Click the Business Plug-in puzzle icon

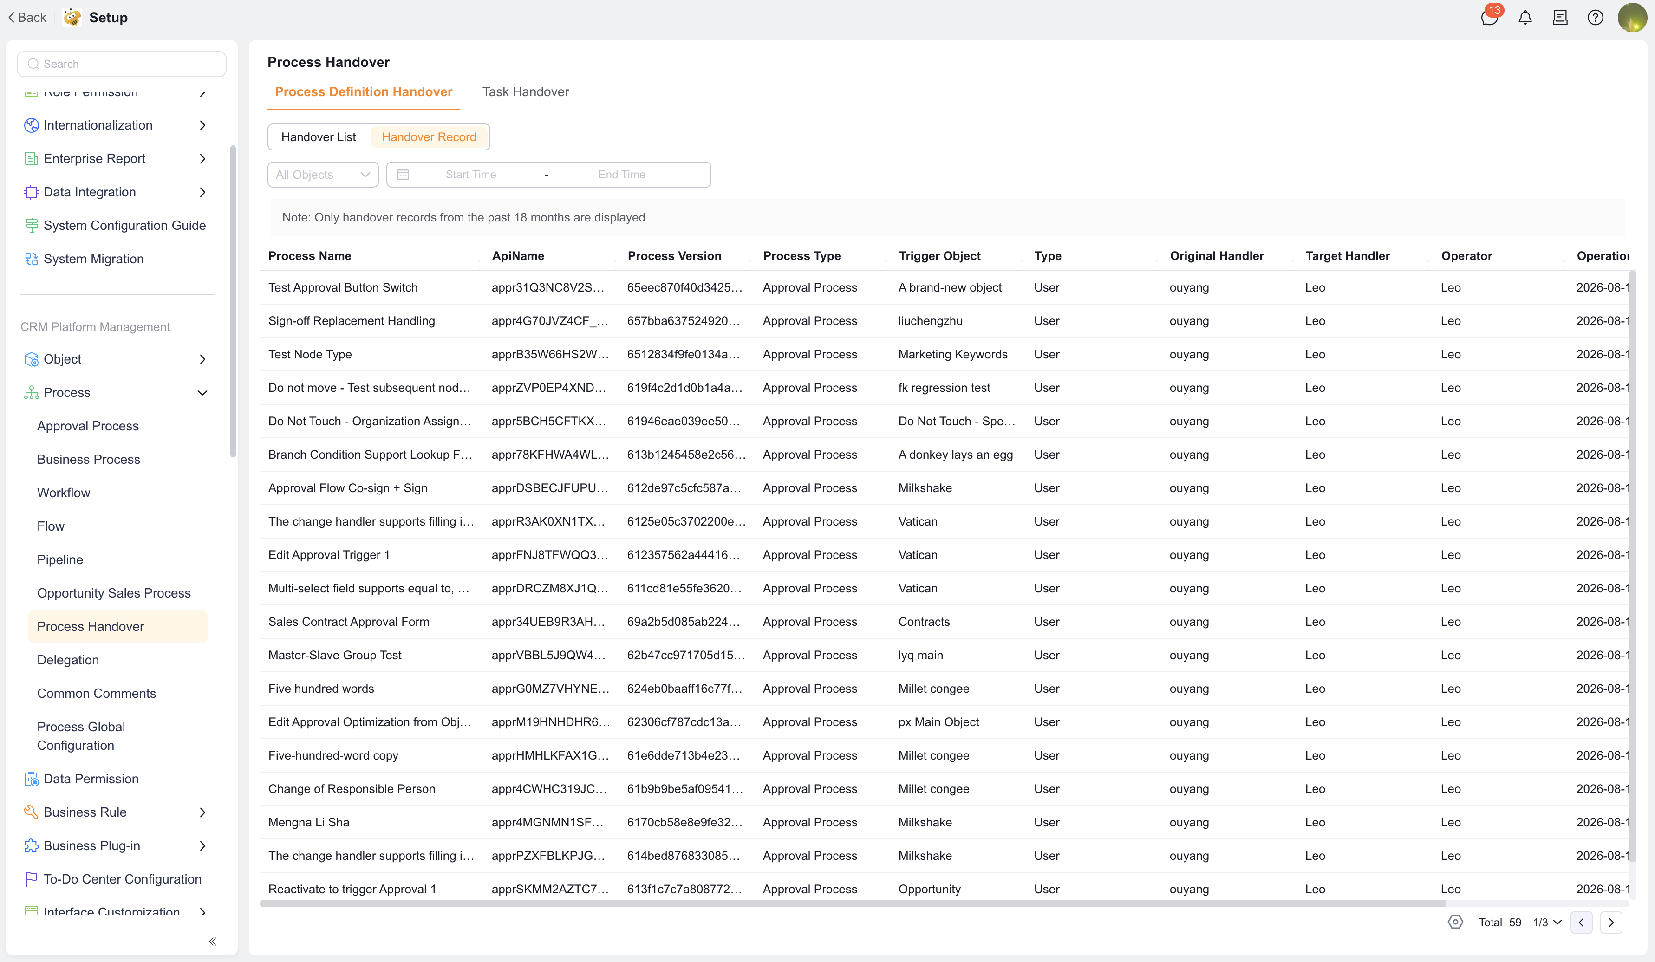tap(31, 846)
